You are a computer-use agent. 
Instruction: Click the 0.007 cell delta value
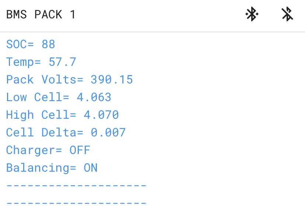coord(108,132)
